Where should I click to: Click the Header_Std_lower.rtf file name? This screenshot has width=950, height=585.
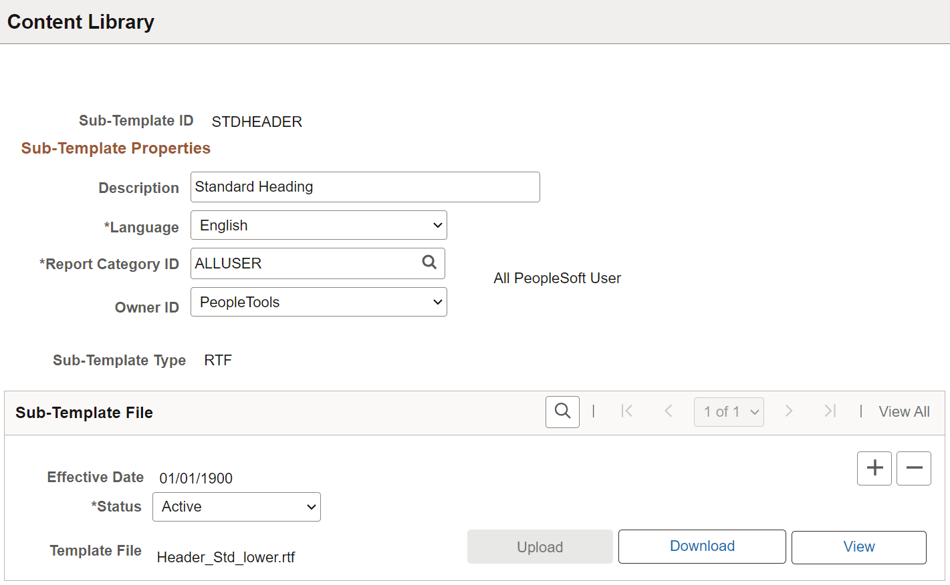pos(226,556)
